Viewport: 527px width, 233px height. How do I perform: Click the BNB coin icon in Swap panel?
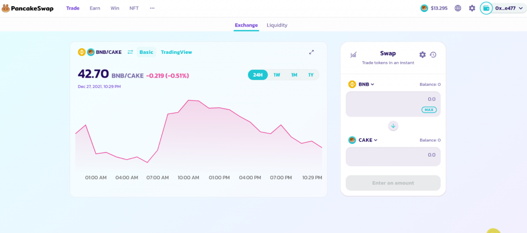pyautogui.click(x=352, y=84)
